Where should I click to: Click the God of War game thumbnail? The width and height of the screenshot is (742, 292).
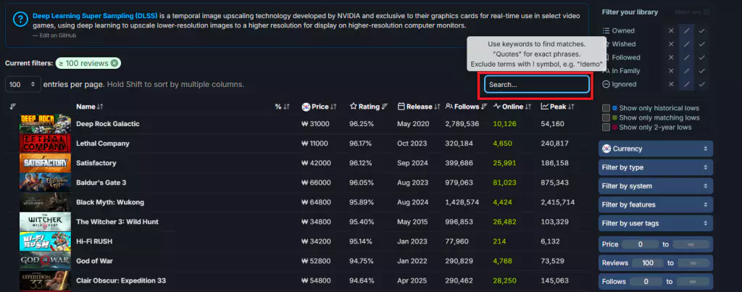click(x=45, y=261)
